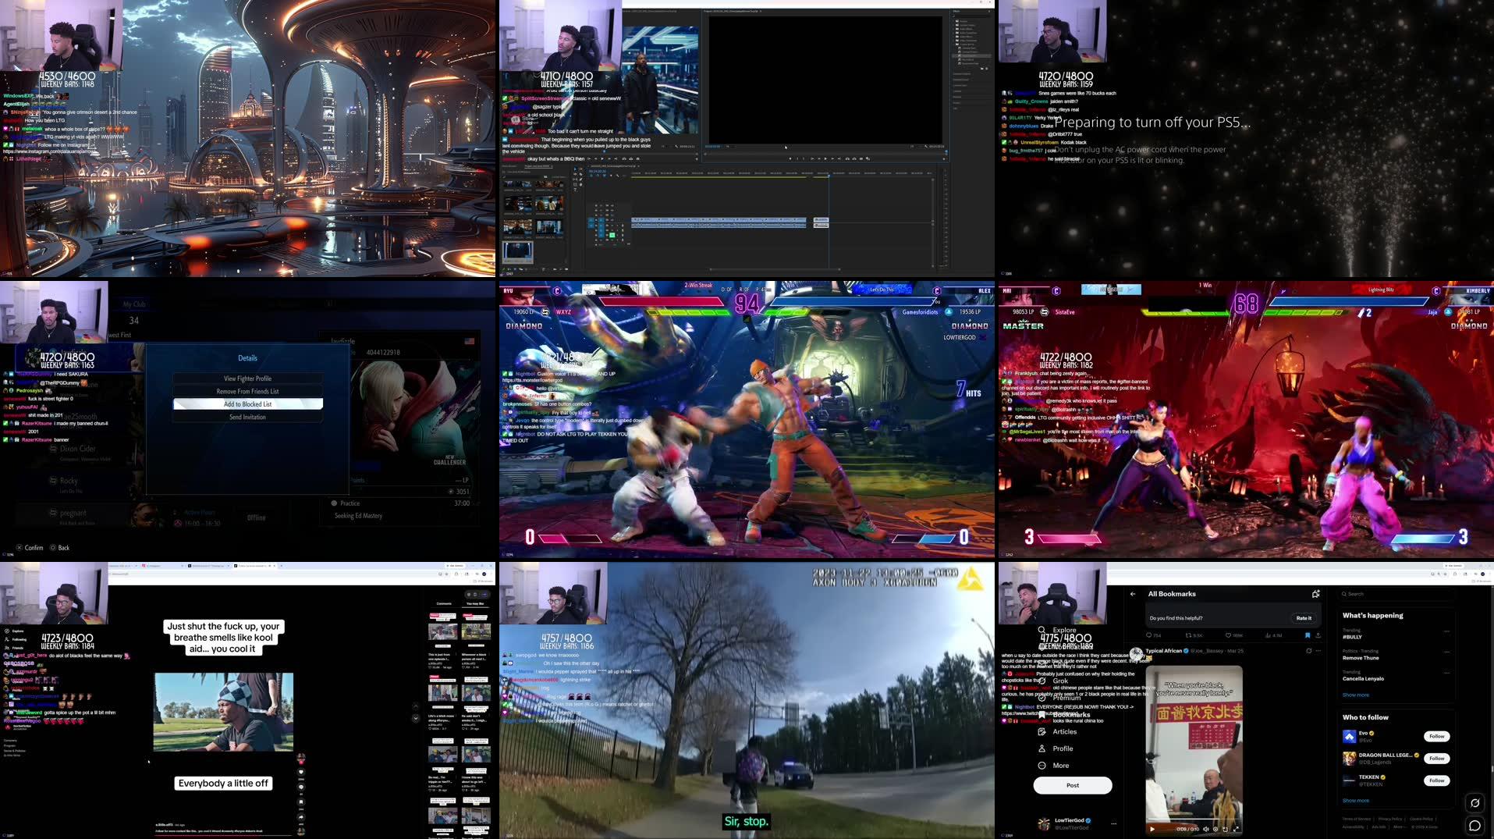Expand the chopsticks tweet video to fullscreen
The height and width of the screenshot is (839, 1494).
click(x=1237, y=830)
